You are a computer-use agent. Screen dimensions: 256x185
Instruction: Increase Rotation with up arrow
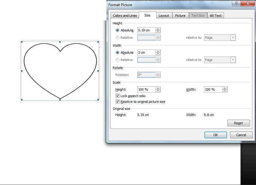coord(158,74)
